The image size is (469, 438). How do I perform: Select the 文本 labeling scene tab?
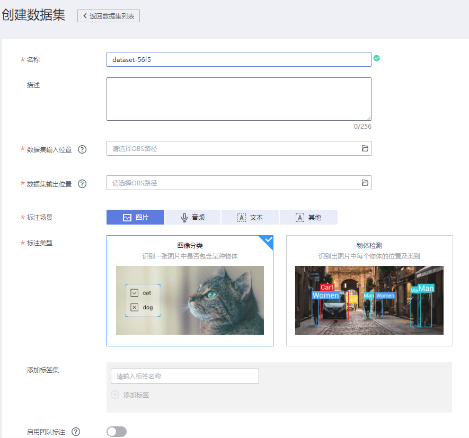(250, 217)
